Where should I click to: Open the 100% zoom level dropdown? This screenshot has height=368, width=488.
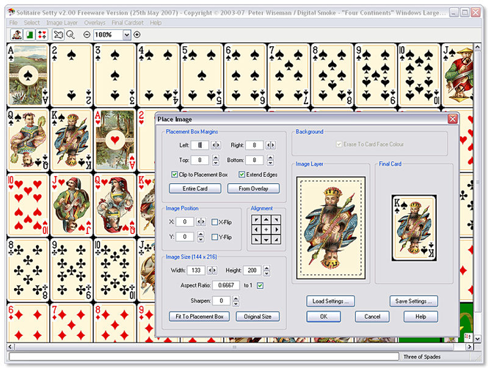click(125, 34)
